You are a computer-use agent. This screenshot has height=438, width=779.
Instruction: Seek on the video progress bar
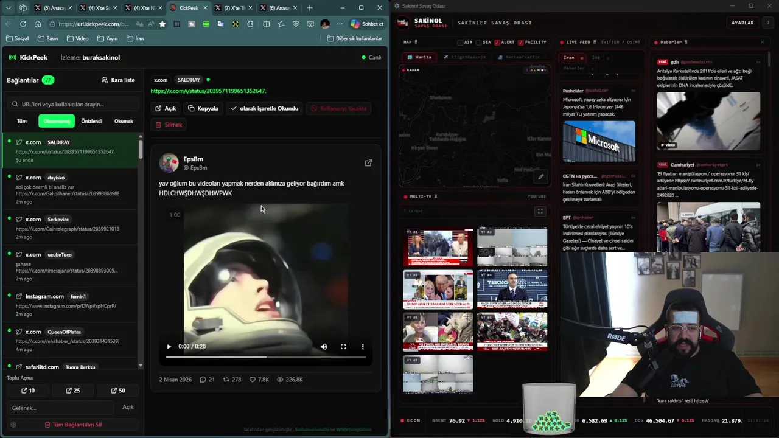click(265, 357)
